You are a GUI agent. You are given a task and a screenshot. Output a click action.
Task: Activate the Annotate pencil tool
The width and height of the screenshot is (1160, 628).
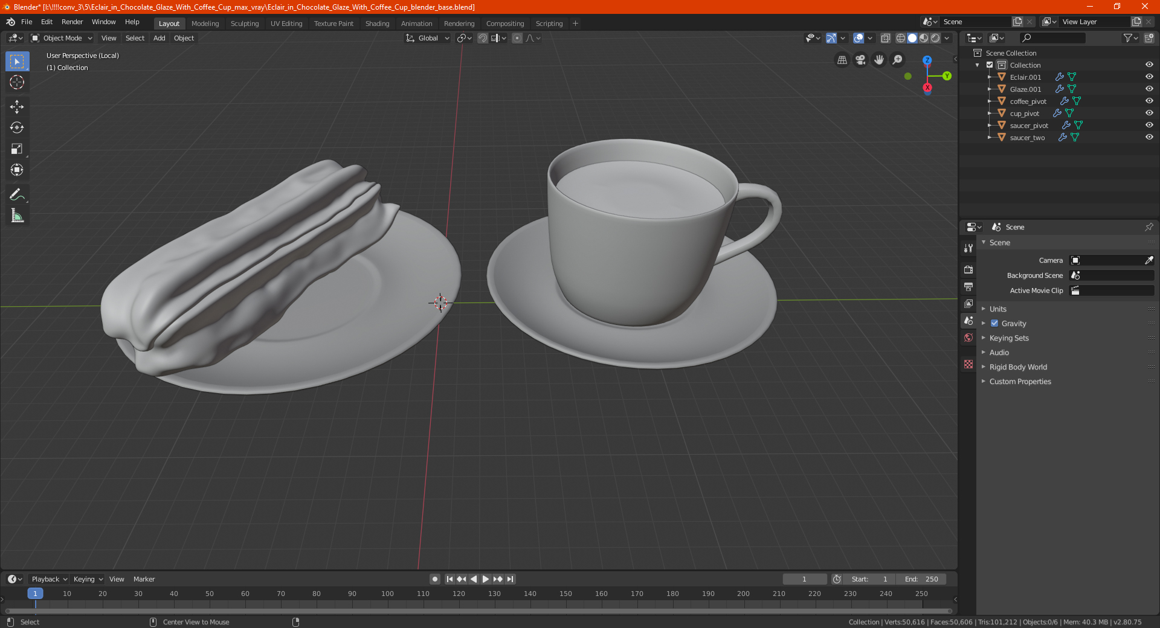(17, 194)
